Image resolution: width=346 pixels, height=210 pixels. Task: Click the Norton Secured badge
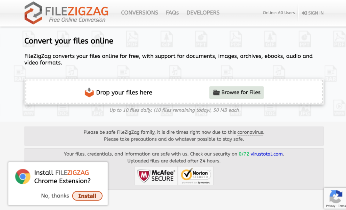click(196, 176)
